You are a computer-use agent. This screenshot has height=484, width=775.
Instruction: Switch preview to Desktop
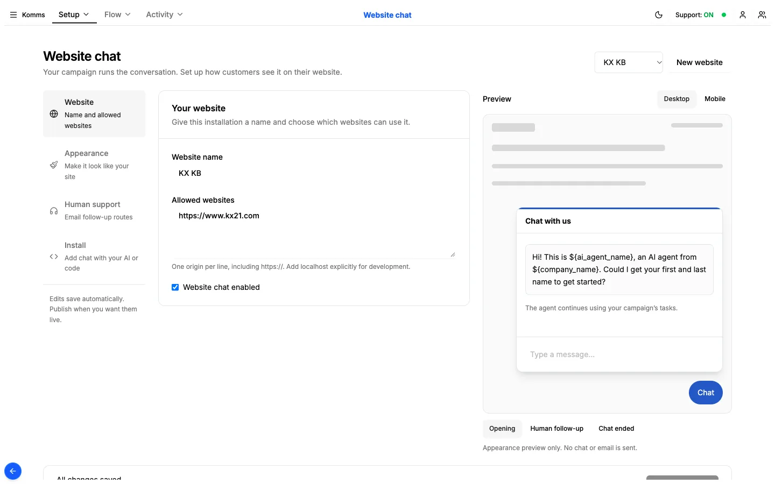[x=677, y=99]
